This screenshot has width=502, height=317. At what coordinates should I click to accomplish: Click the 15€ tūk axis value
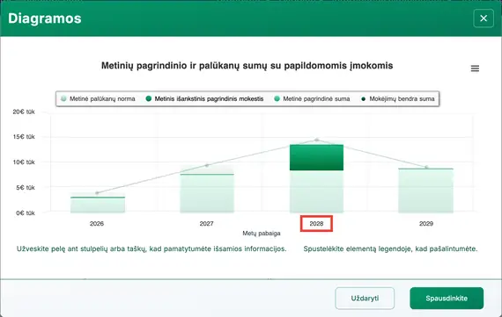pyautogui.click(x=24, y=137)
